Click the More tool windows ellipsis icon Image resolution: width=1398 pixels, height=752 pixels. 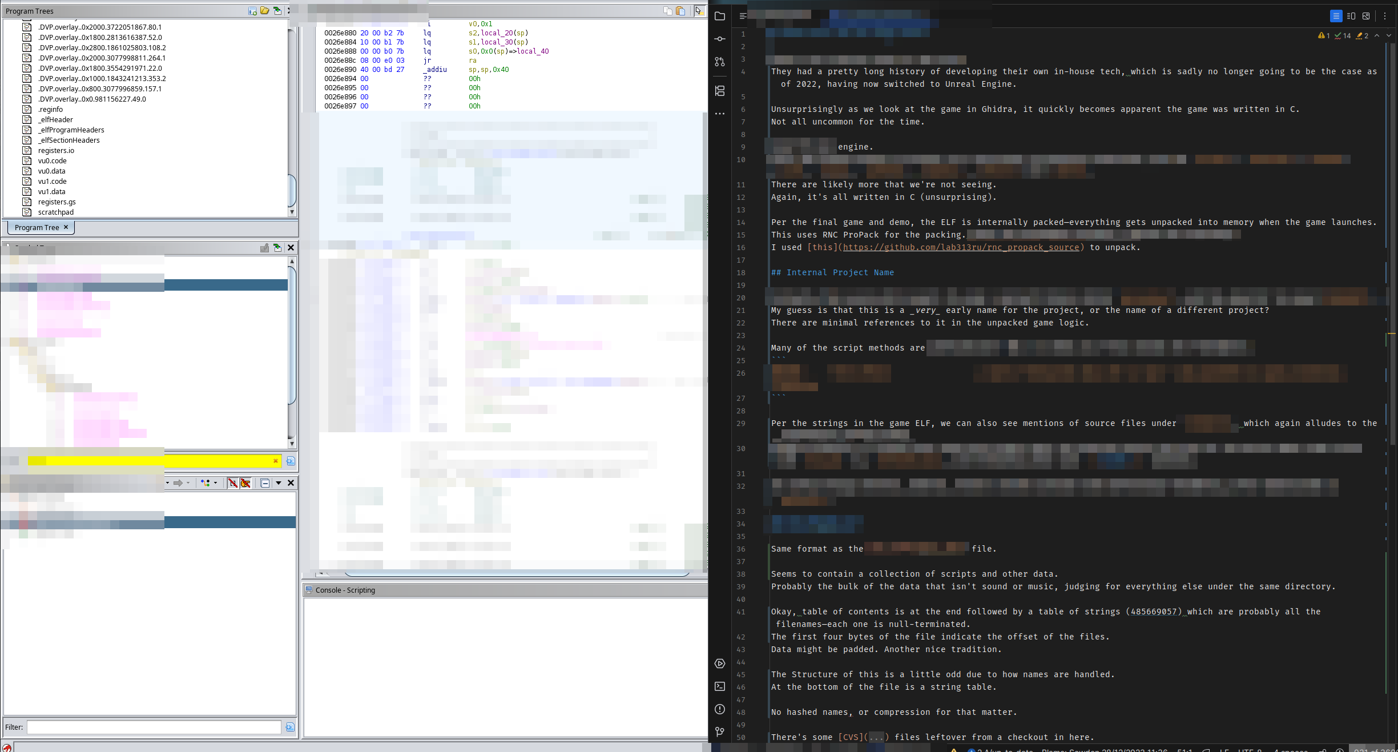[720, 114]
